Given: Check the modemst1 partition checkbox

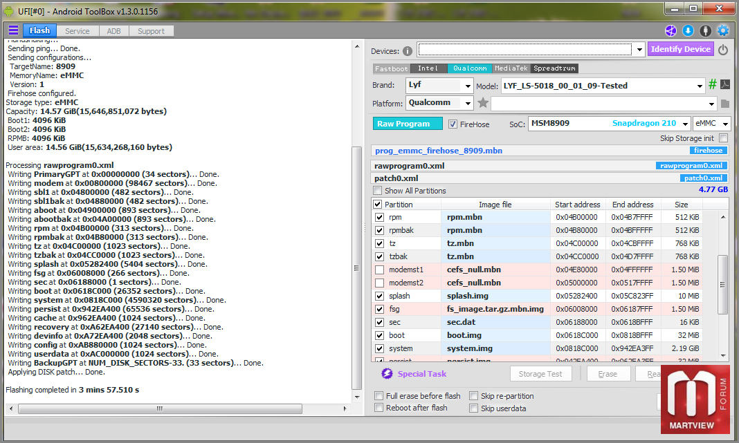Looking at the screenshot, I should point(379,270).
